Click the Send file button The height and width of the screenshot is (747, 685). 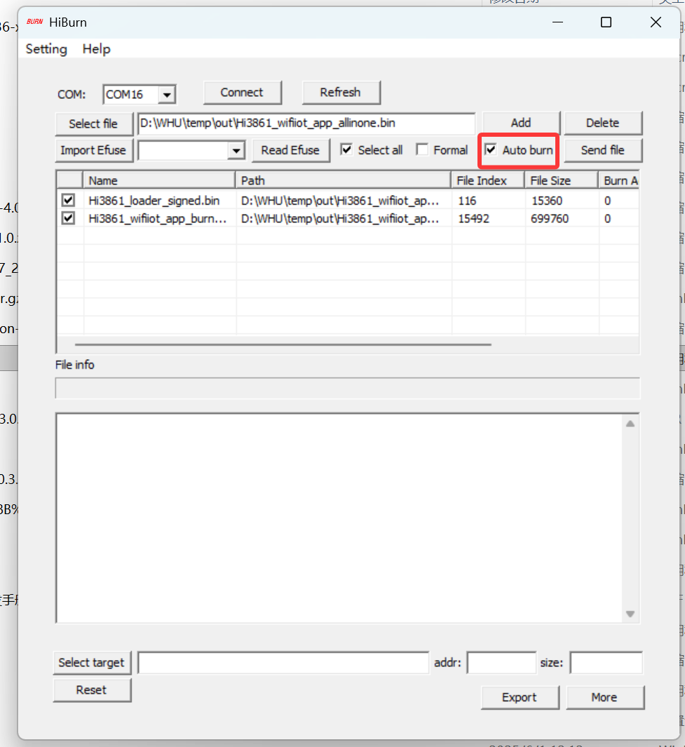click(603, 151)
